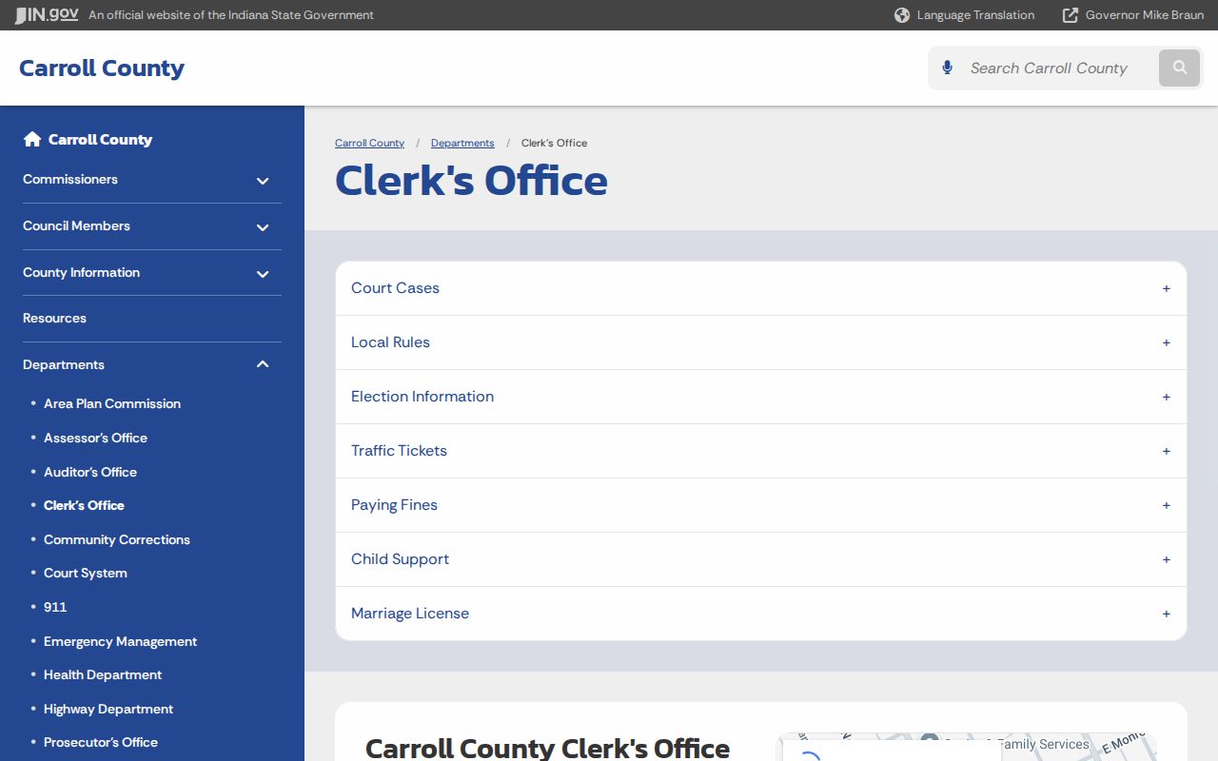Expand the Court Cases accordion section
This screenshot has height=761, width=1218.
click(761, 288)
